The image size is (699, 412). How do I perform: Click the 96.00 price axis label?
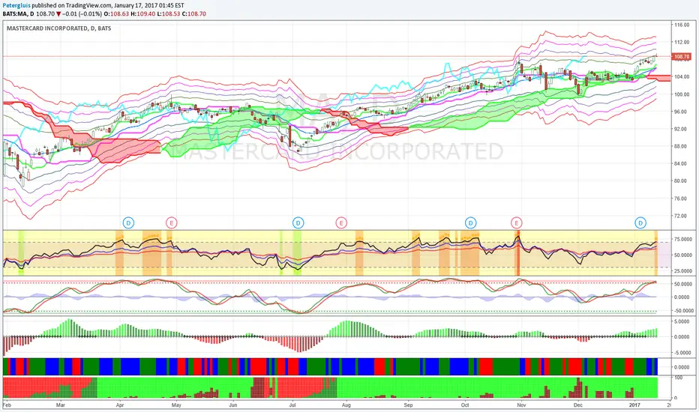coord(682,112)
